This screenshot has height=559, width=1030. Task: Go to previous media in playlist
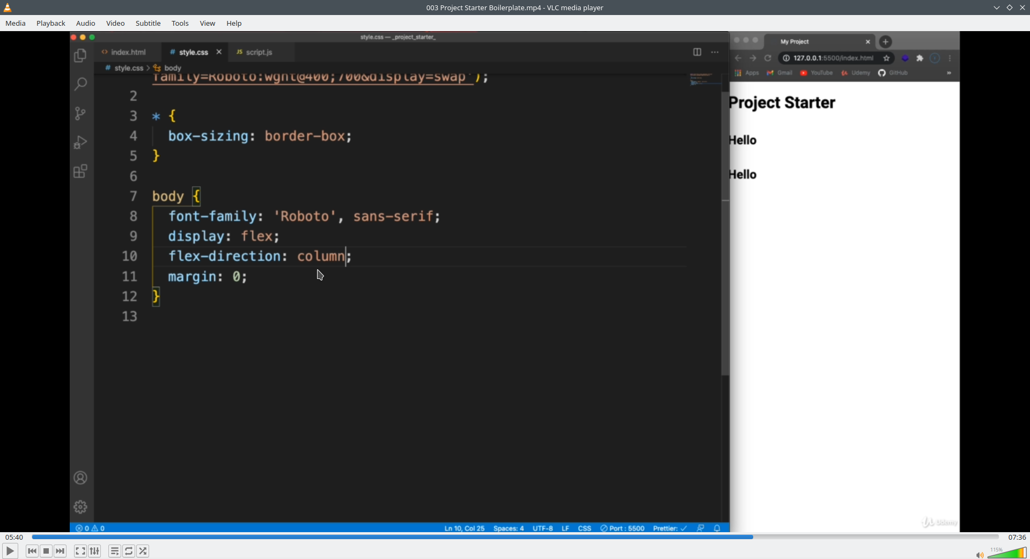32,551
